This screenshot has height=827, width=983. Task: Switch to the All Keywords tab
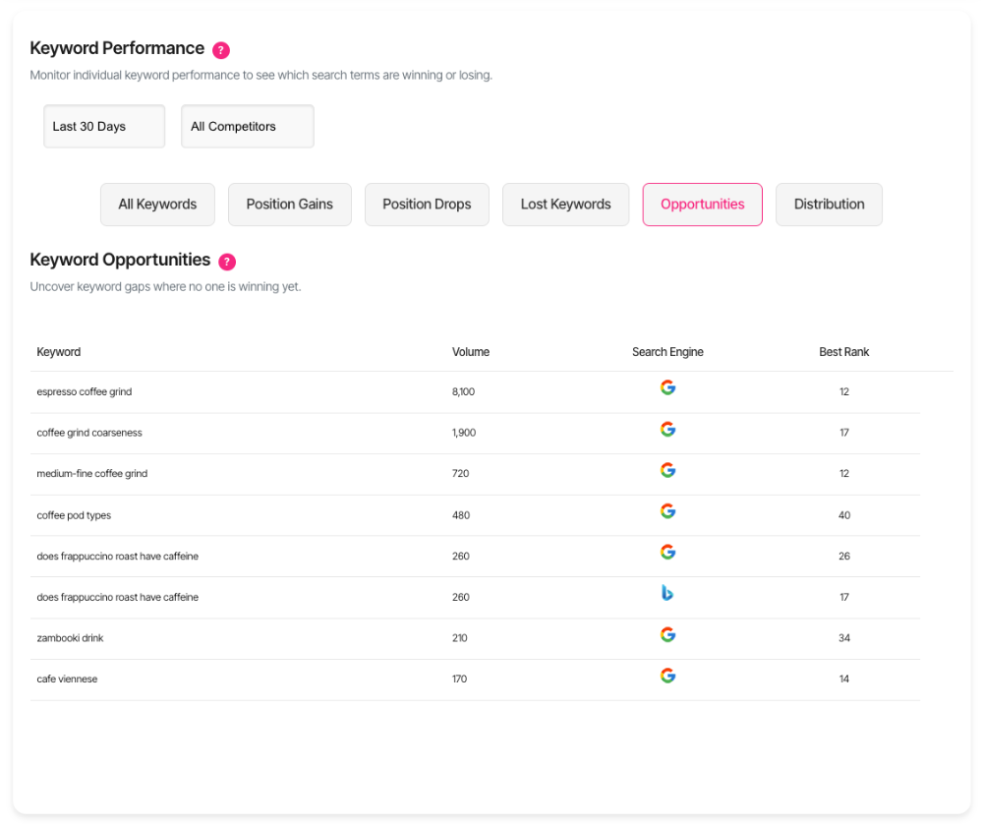click(x=157, y=204)
